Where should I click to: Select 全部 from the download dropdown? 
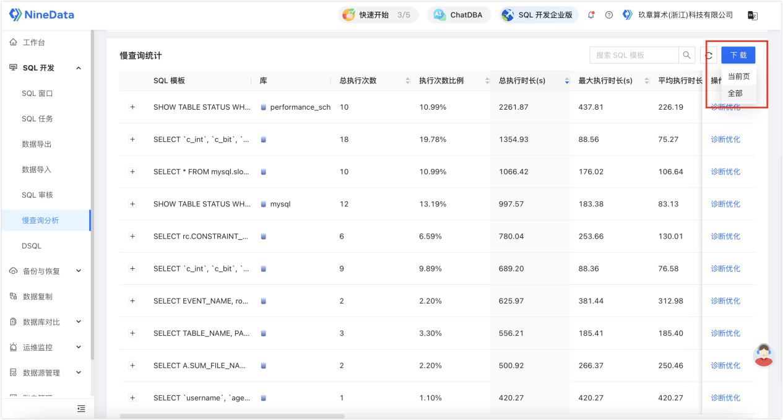point(735,94)
